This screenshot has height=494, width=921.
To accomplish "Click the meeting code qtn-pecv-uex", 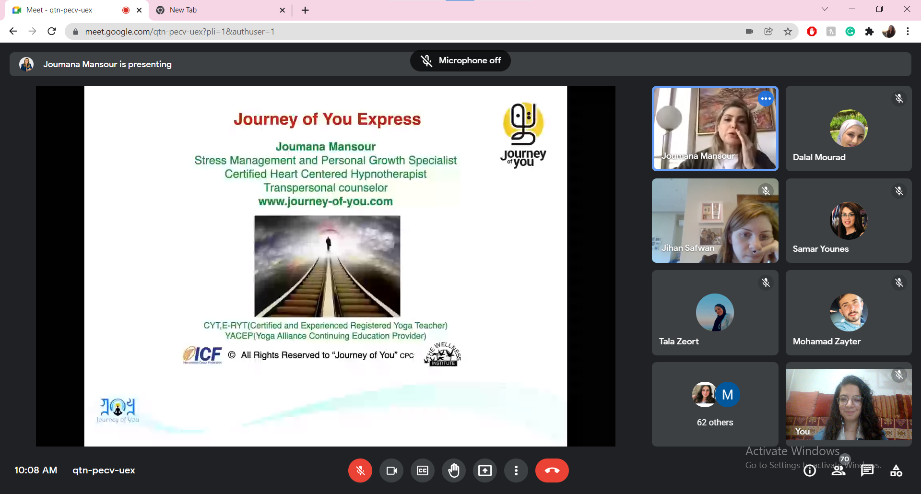I will pos(104,470).
